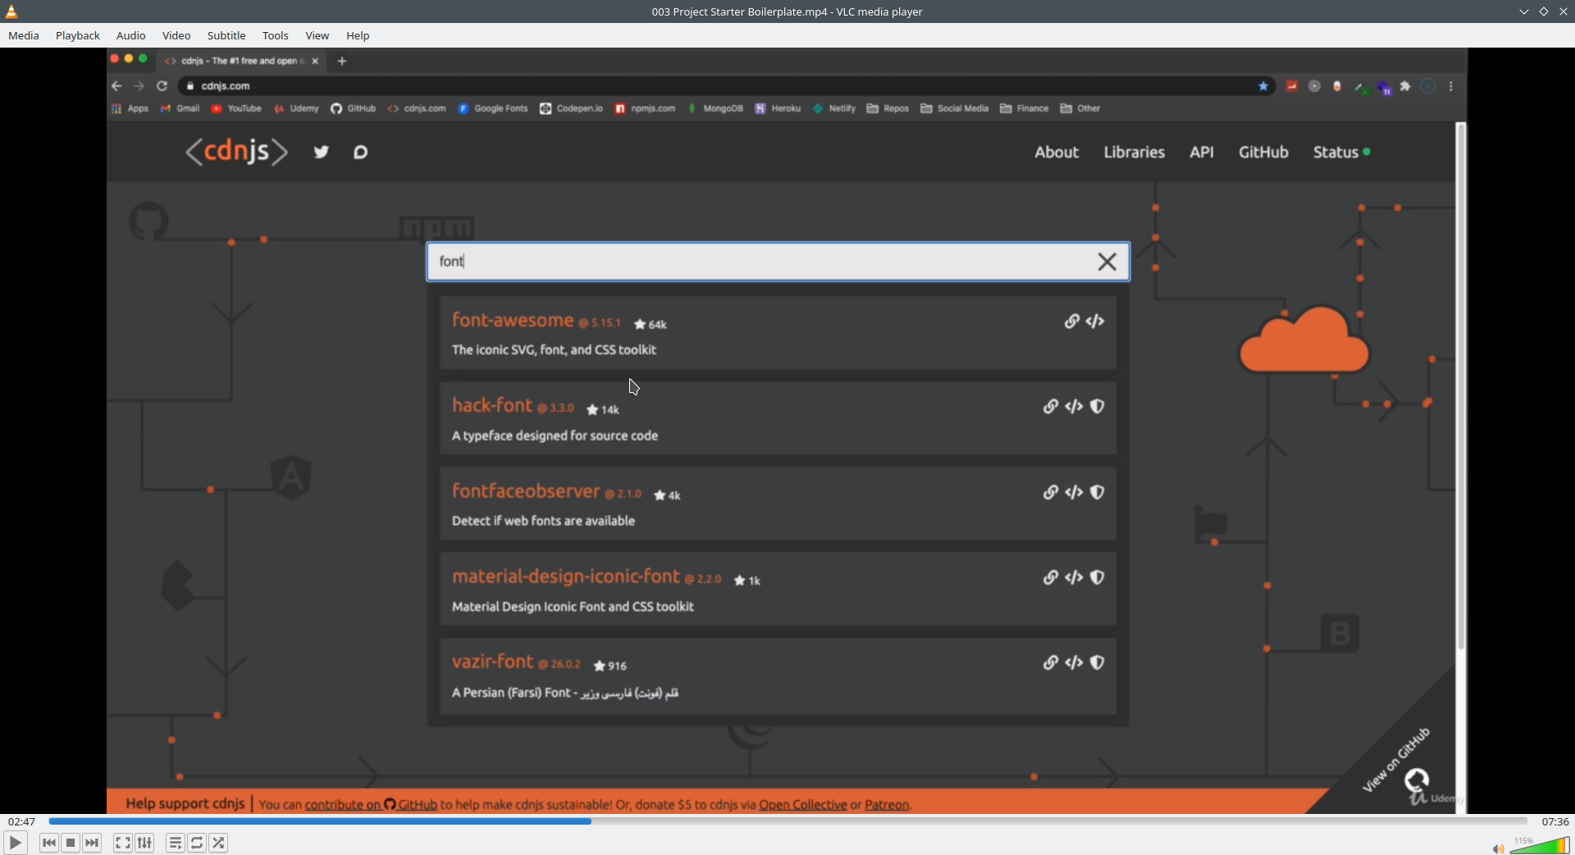Expand the Finance bookmark folder
The height and width of the screenshot is (855, 1575).
[x=1025, y=108]
